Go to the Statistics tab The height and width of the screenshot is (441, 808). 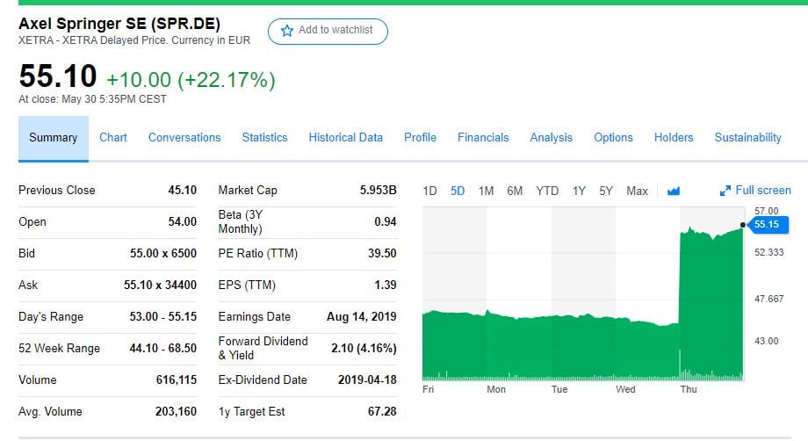coord(265,138)
